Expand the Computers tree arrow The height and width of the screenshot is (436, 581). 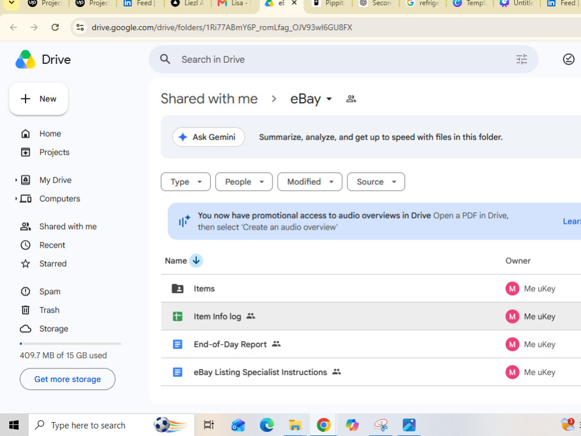16,199
